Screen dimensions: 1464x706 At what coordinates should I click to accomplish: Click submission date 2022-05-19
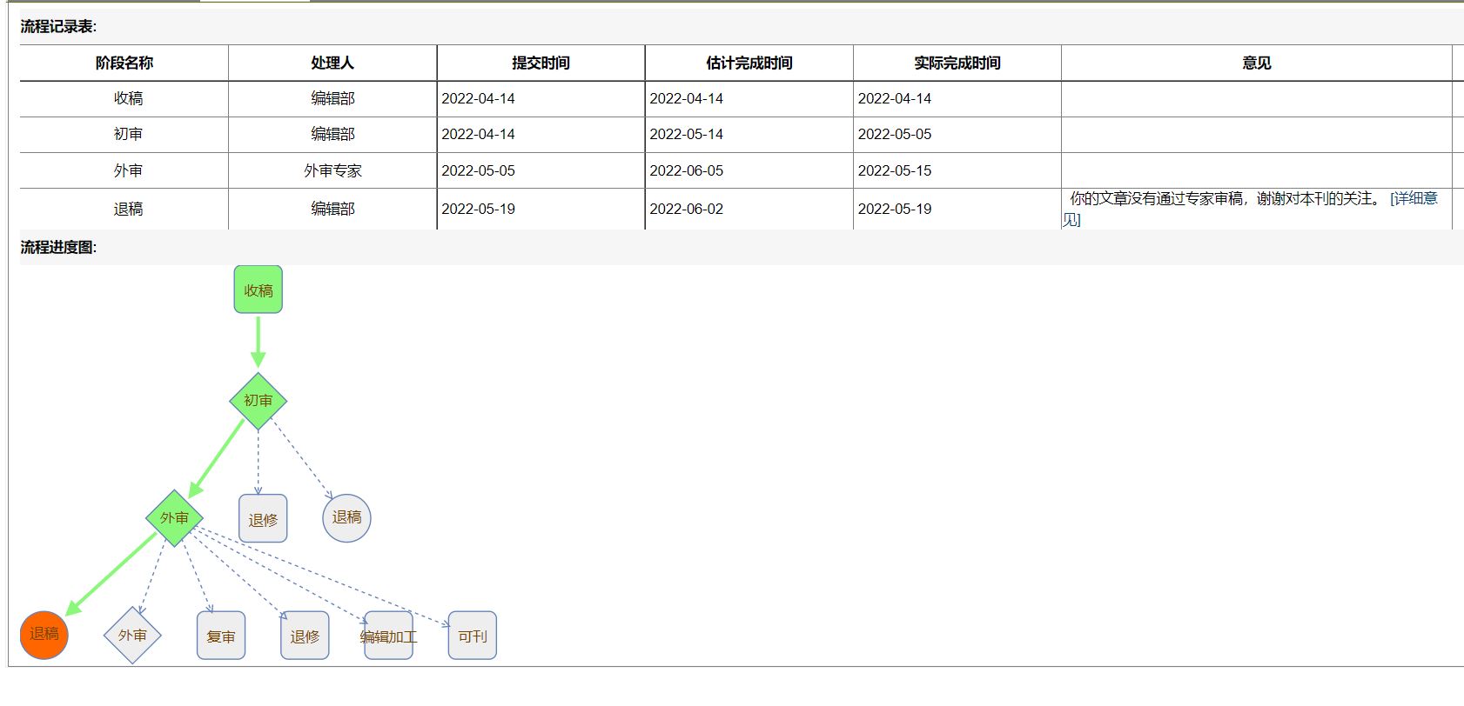click(478, 209)
